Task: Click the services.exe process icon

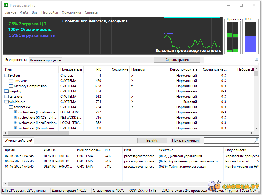Action: point(11,107)
